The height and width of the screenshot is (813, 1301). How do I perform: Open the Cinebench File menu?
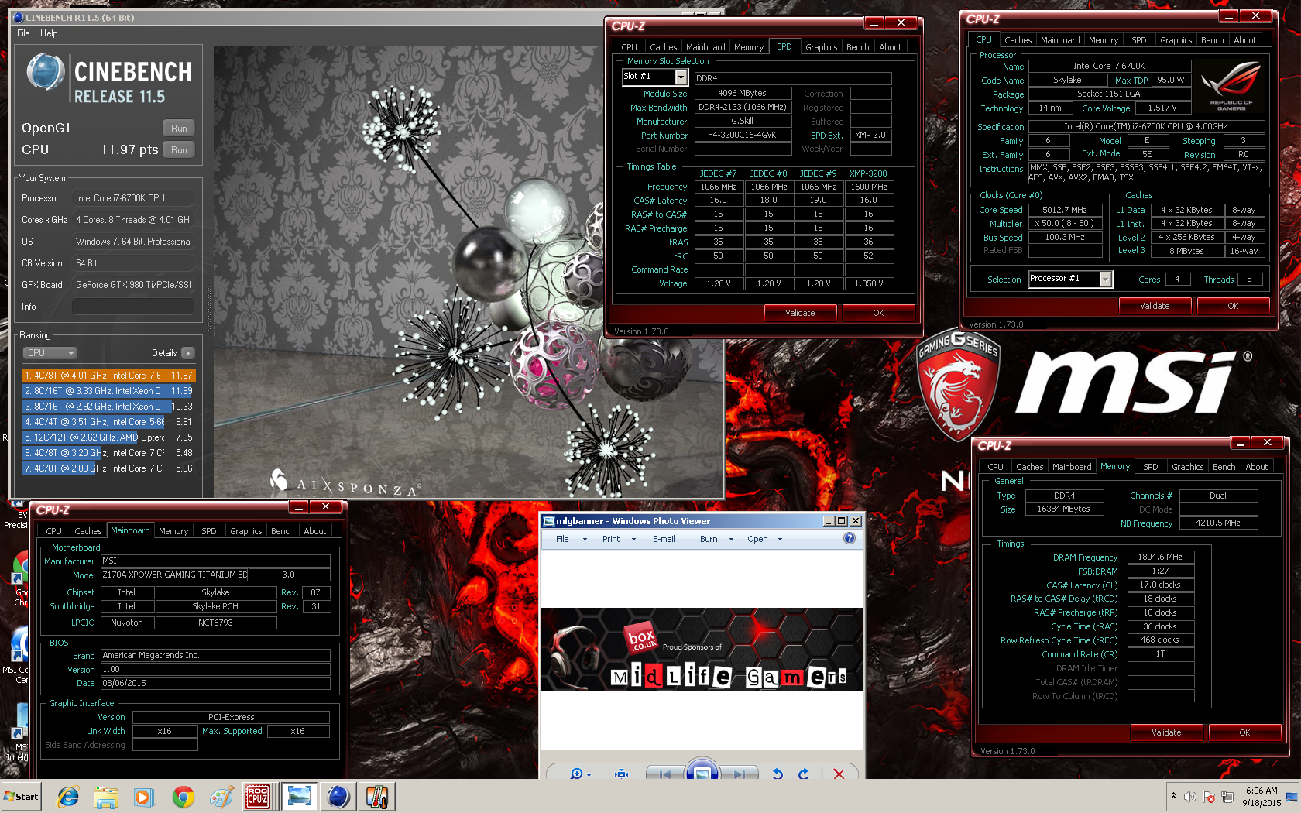pos(23,33)
